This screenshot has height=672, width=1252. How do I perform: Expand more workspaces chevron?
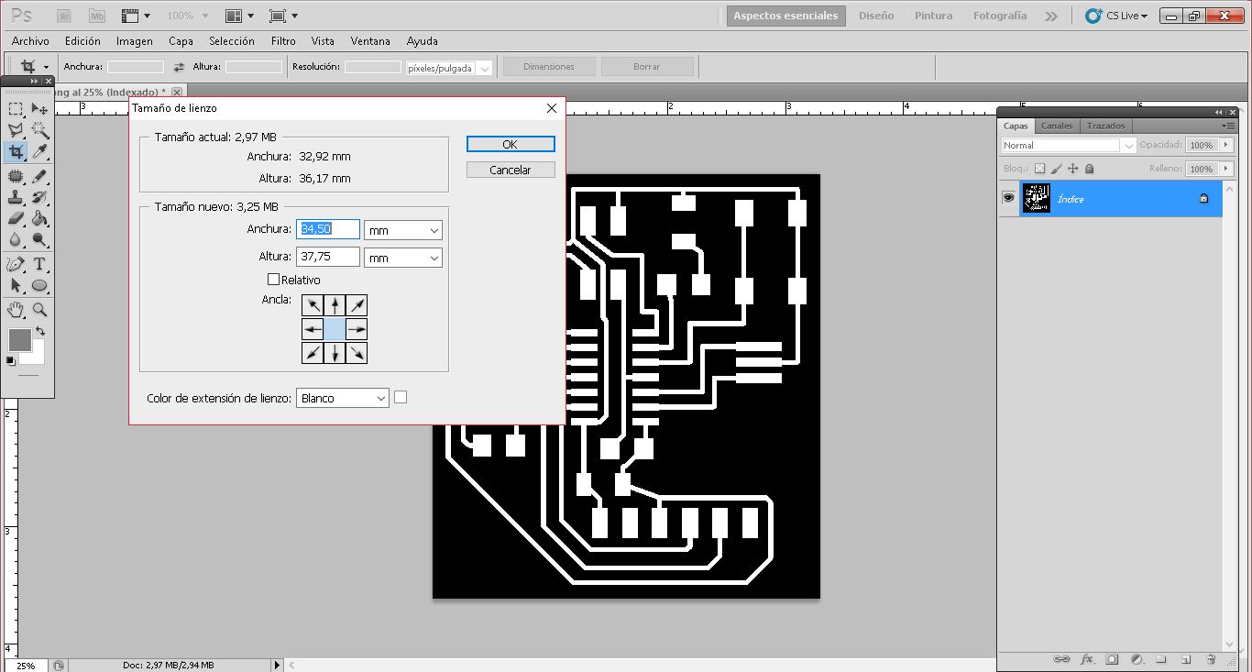click(x=1051, y=16)
